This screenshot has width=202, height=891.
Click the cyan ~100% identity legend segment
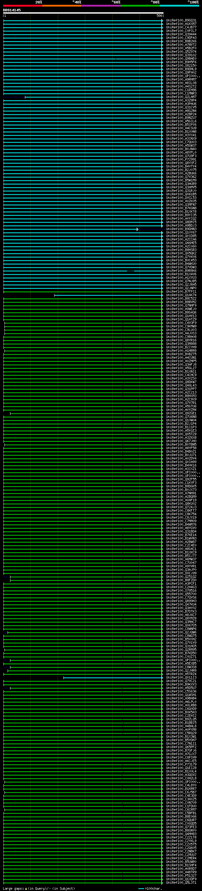tap(180, 6)
